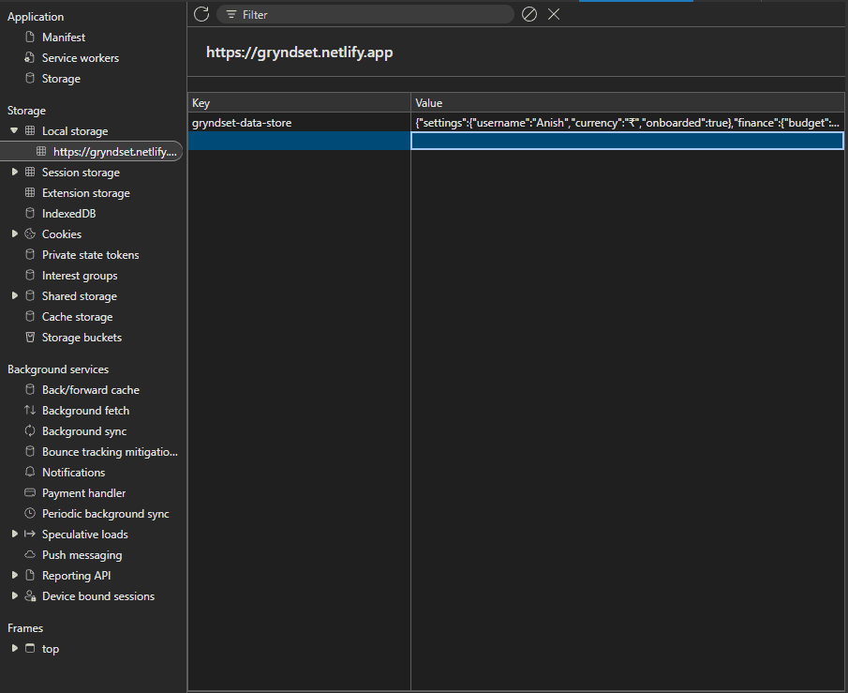The height and width of the screenshot is (693, 848).
Task: Select the gryndset-data-store key cell
Action: coord(299,122)
